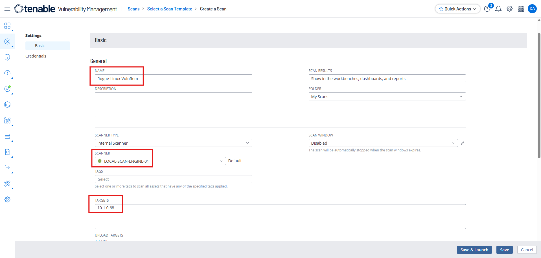The width and height of the screenshot is (541, 258).
Task: Open the notifications bell
Action: (498, 9)
